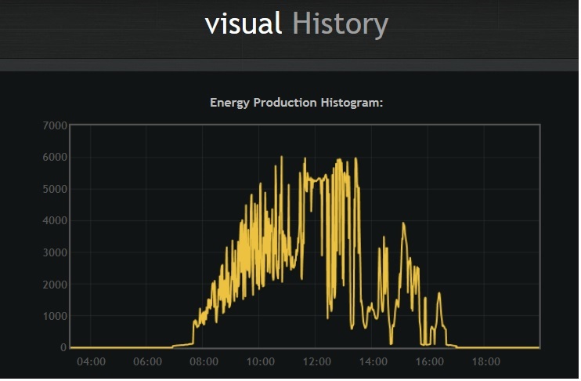Click the 2000 y-axis label
This screenshot has height=381, width=581.
click(x=55, y=285)
